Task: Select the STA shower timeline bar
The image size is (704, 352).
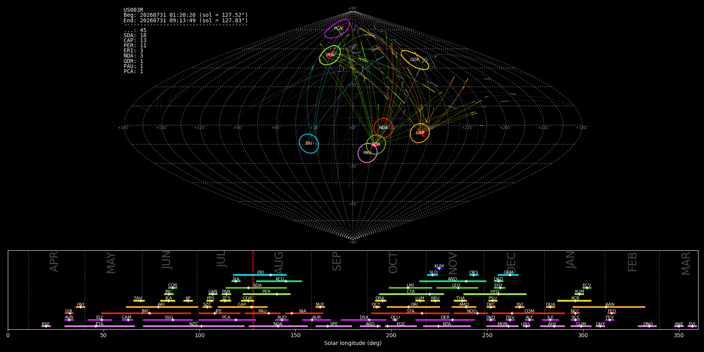Action: [x=410, y=313]
